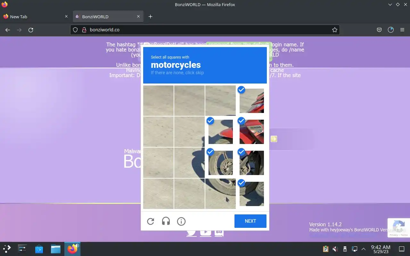
Task: Open the BonziWORLD Twitter link icon
Action: tap(191, 233)
